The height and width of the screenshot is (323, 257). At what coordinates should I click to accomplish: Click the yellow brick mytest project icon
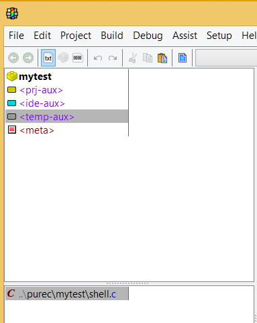tap(12, 77)
